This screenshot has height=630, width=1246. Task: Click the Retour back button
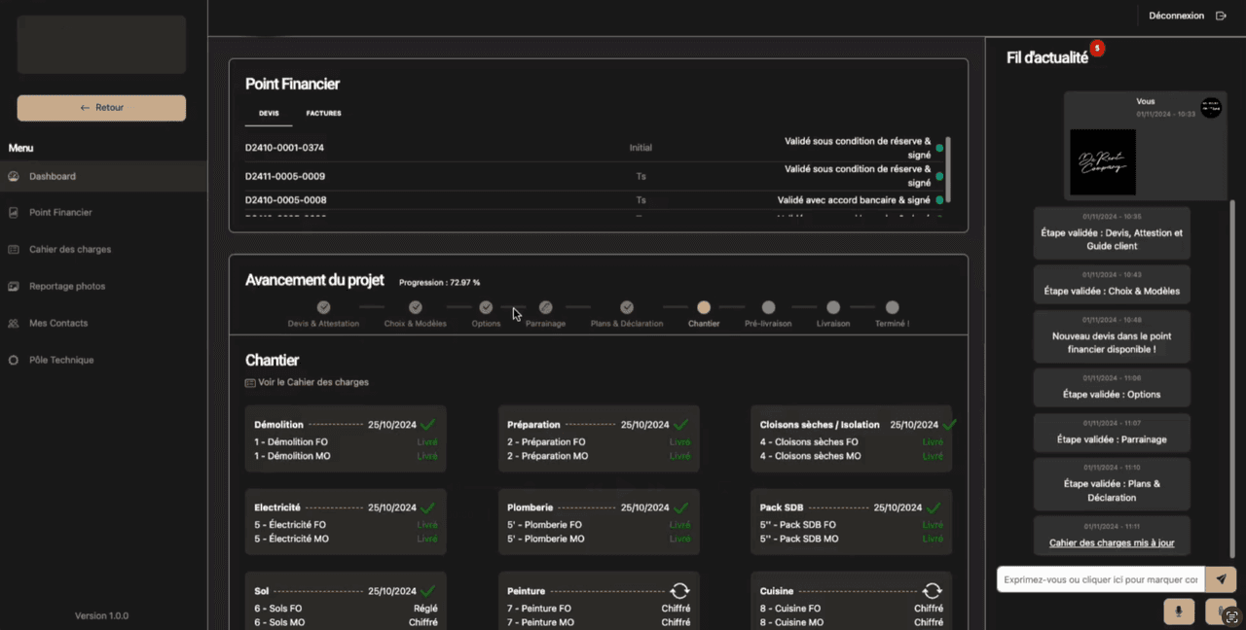[101, 108]
